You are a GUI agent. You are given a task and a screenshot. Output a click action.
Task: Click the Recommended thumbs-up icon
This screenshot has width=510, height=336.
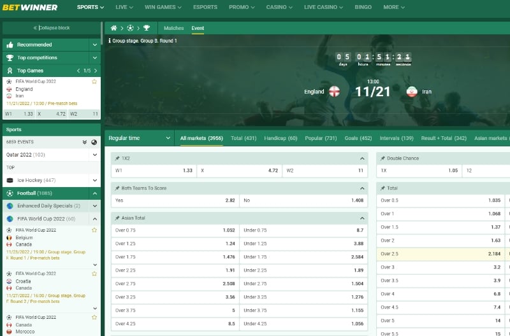click(10, 45)
